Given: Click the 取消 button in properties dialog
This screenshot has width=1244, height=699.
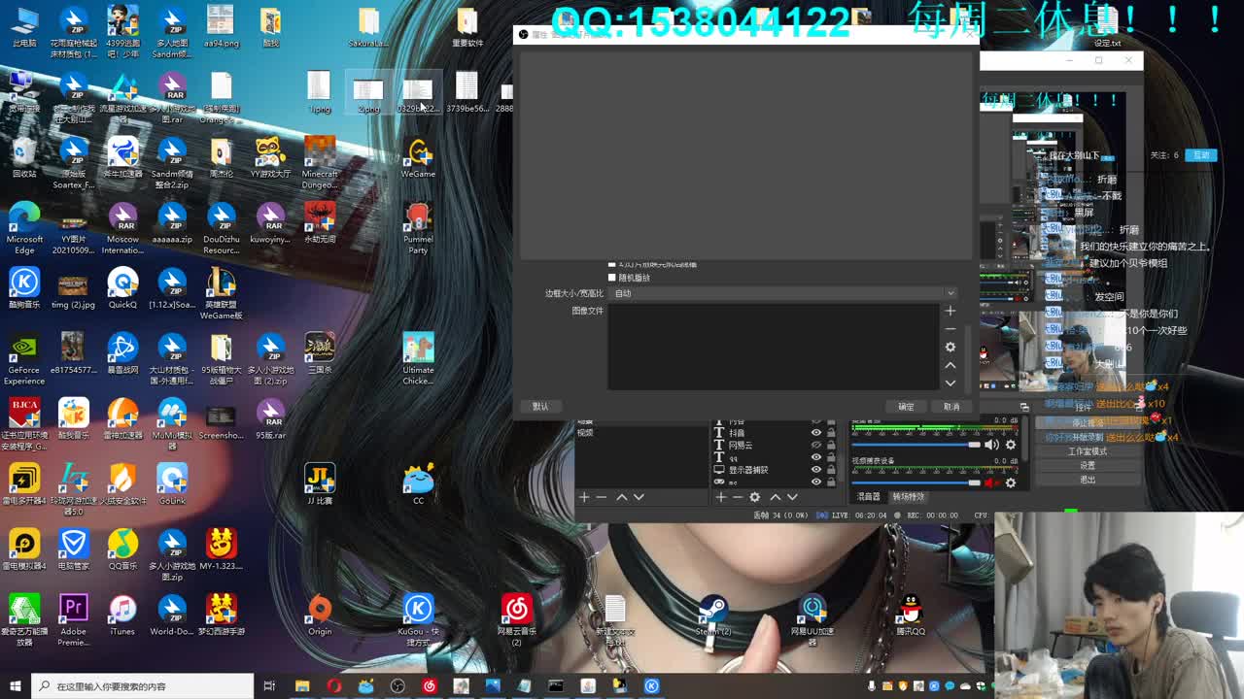Looking at the screenshot, I should point(951,407).
